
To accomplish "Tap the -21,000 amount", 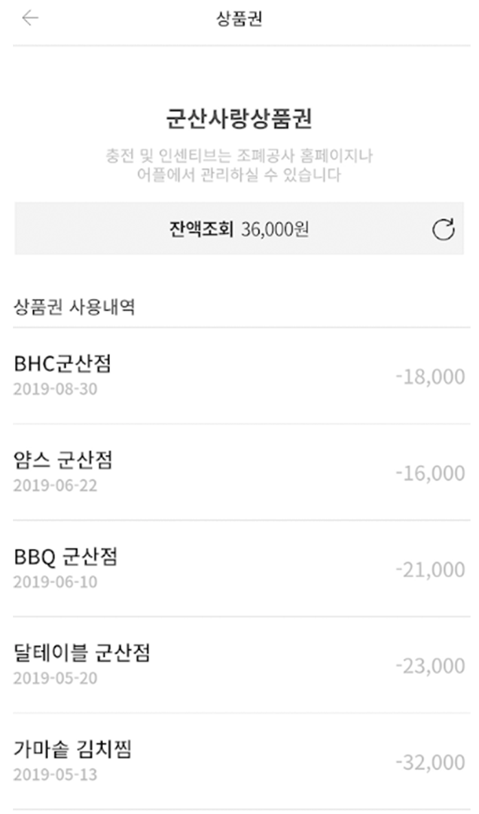I will pyautogui.click(x=430, y=570).
